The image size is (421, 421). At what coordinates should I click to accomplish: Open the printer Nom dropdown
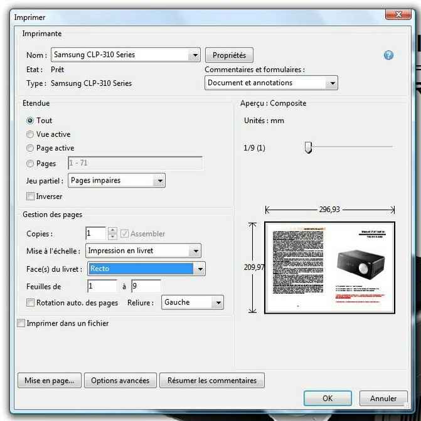[x=125, y=55]
